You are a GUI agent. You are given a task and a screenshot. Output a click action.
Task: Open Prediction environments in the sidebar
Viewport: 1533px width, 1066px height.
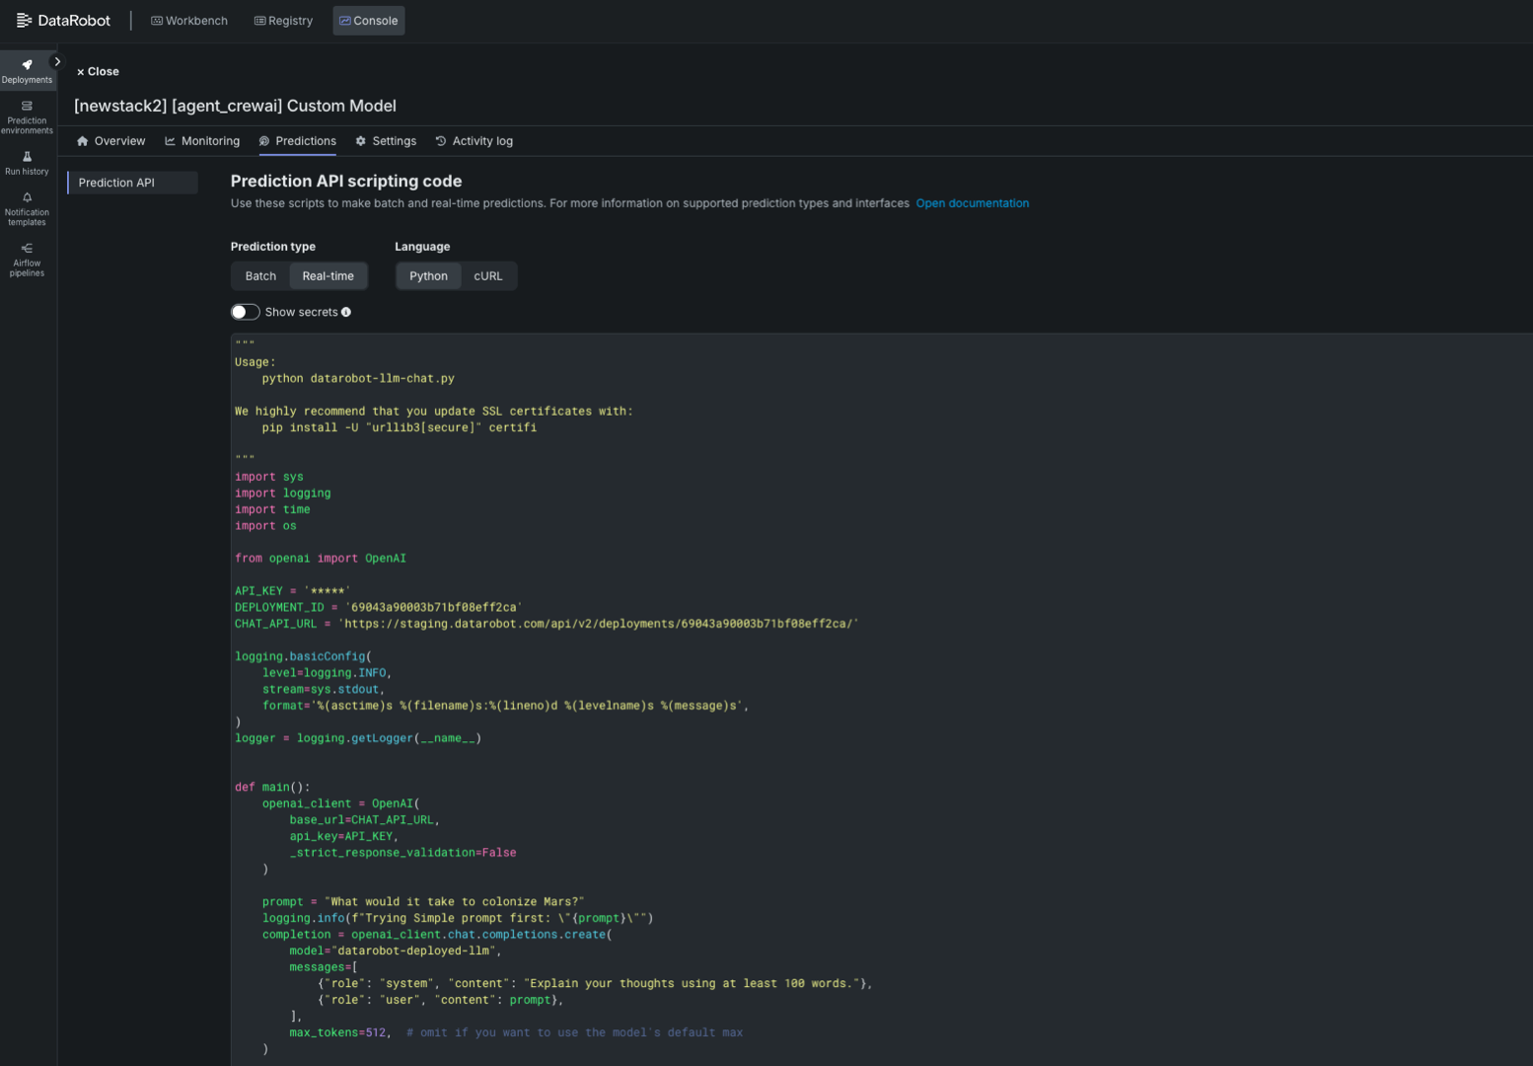pyautogui.click(x=27, y=116)
